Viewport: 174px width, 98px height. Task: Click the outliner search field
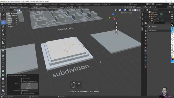(161, 7)
